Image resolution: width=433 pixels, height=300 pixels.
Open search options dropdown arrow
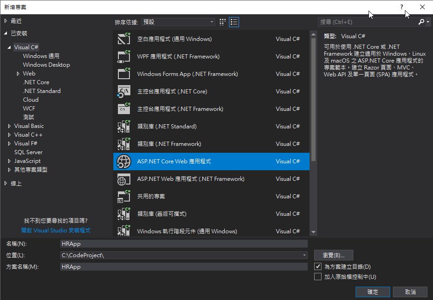tap(428, 22)
